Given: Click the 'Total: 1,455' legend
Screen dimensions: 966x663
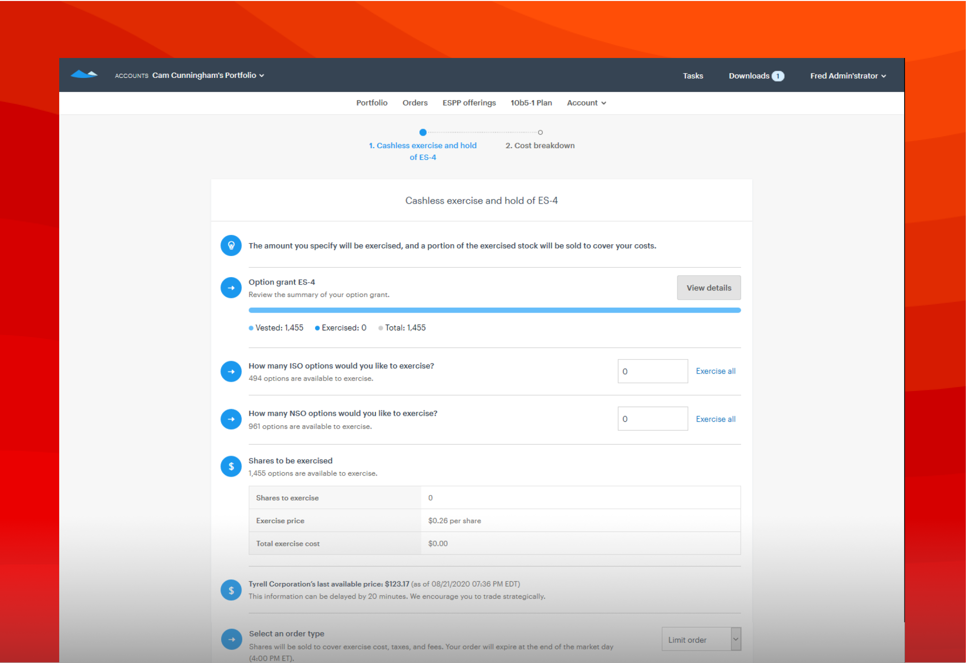Looking at the screenshot, I should point(402,327).
